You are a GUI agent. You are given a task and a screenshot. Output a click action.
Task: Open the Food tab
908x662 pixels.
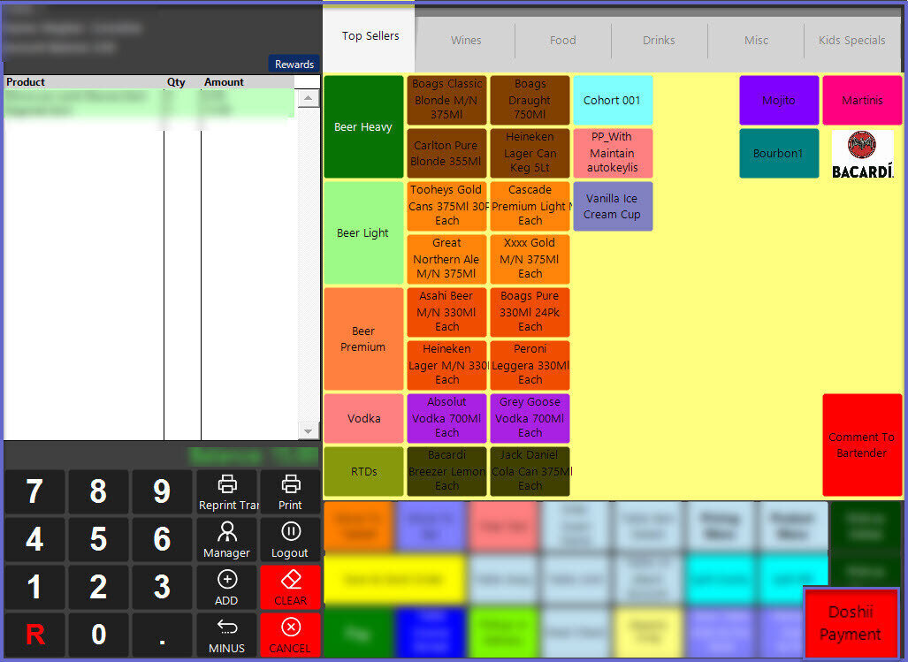(563, 41)
